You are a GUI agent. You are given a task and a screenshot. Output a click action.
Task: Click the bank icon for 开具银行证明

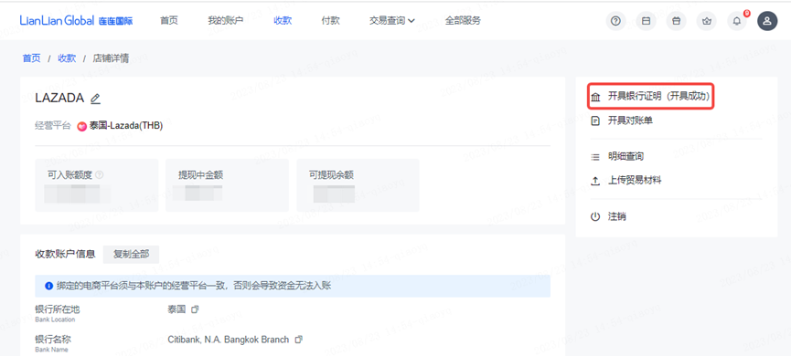596,97
